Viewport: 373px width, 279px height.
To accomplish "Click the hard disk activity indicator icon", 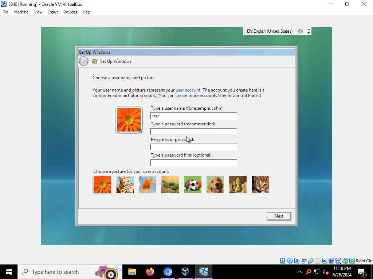I will pos(282,261).
